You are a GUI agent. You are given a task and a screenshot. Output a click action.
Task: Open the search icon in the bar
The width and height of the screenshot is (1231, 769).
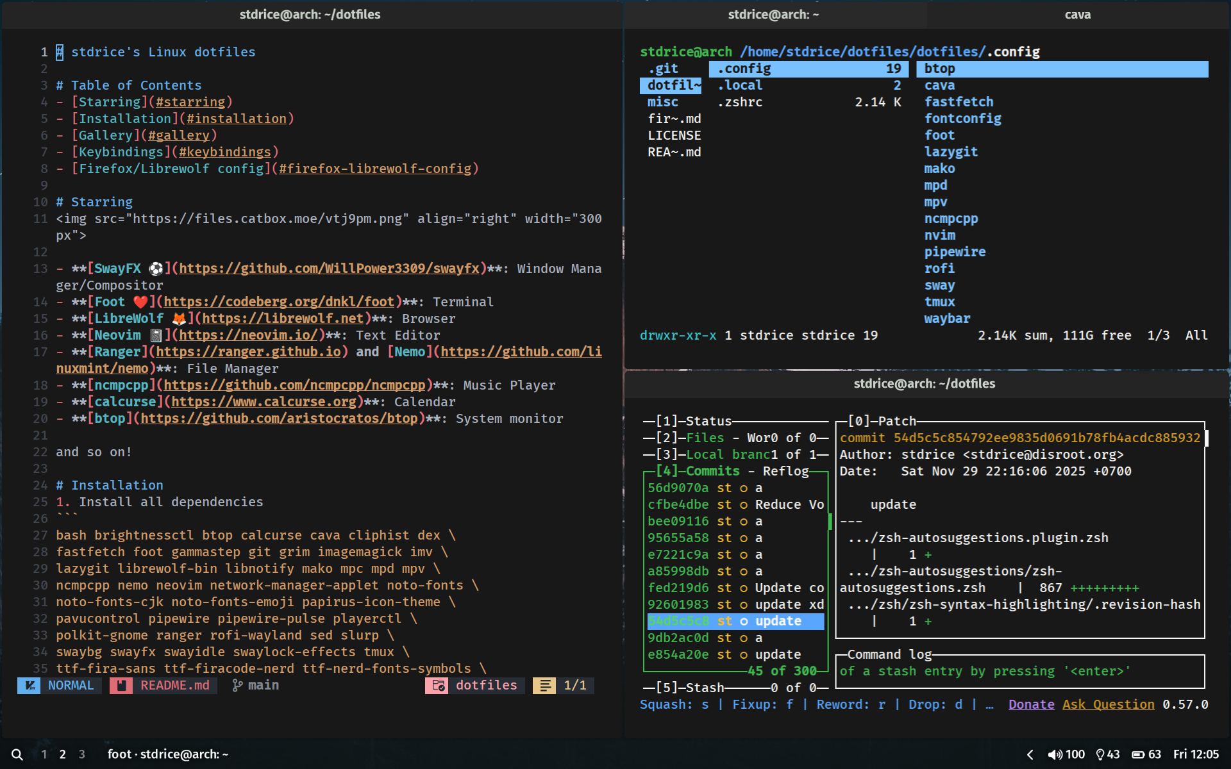click(x=17, y=754)
